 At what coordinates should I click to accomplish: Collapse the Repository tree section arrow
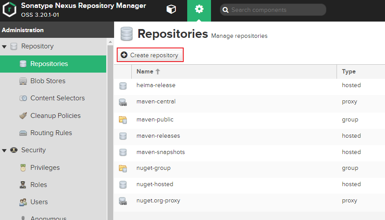point(4,47)
